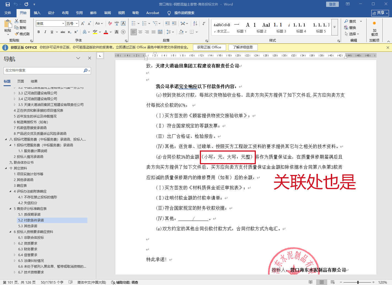Open the Select (选择) dropdown in Editing group
392x285 pixels.
(x=352, y=34)
